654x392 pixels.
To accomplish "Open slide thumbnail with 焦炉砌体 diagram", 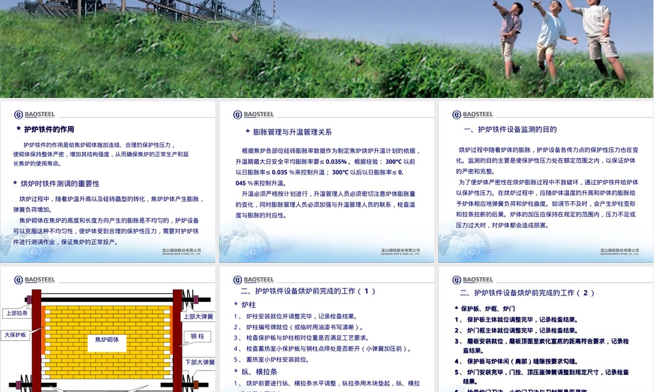I will [x=108, y=329].
